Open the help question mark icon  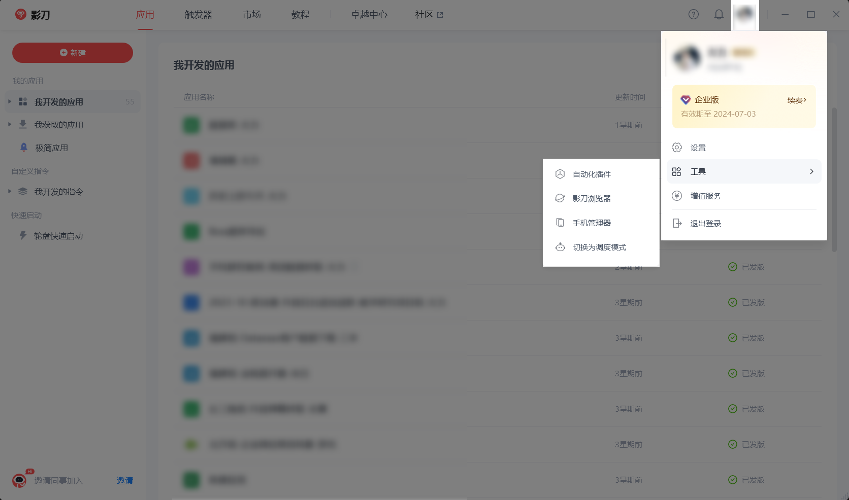[694, 15]
